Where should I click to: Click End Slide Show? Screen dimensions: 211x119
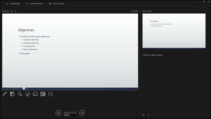click(57, 4)
